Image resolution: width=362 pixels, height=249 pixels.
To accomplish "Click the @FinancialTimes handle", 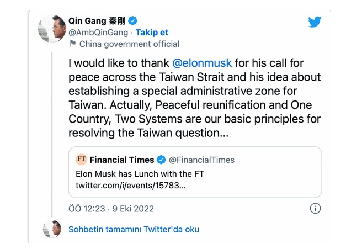I will [x=201, y=160].
